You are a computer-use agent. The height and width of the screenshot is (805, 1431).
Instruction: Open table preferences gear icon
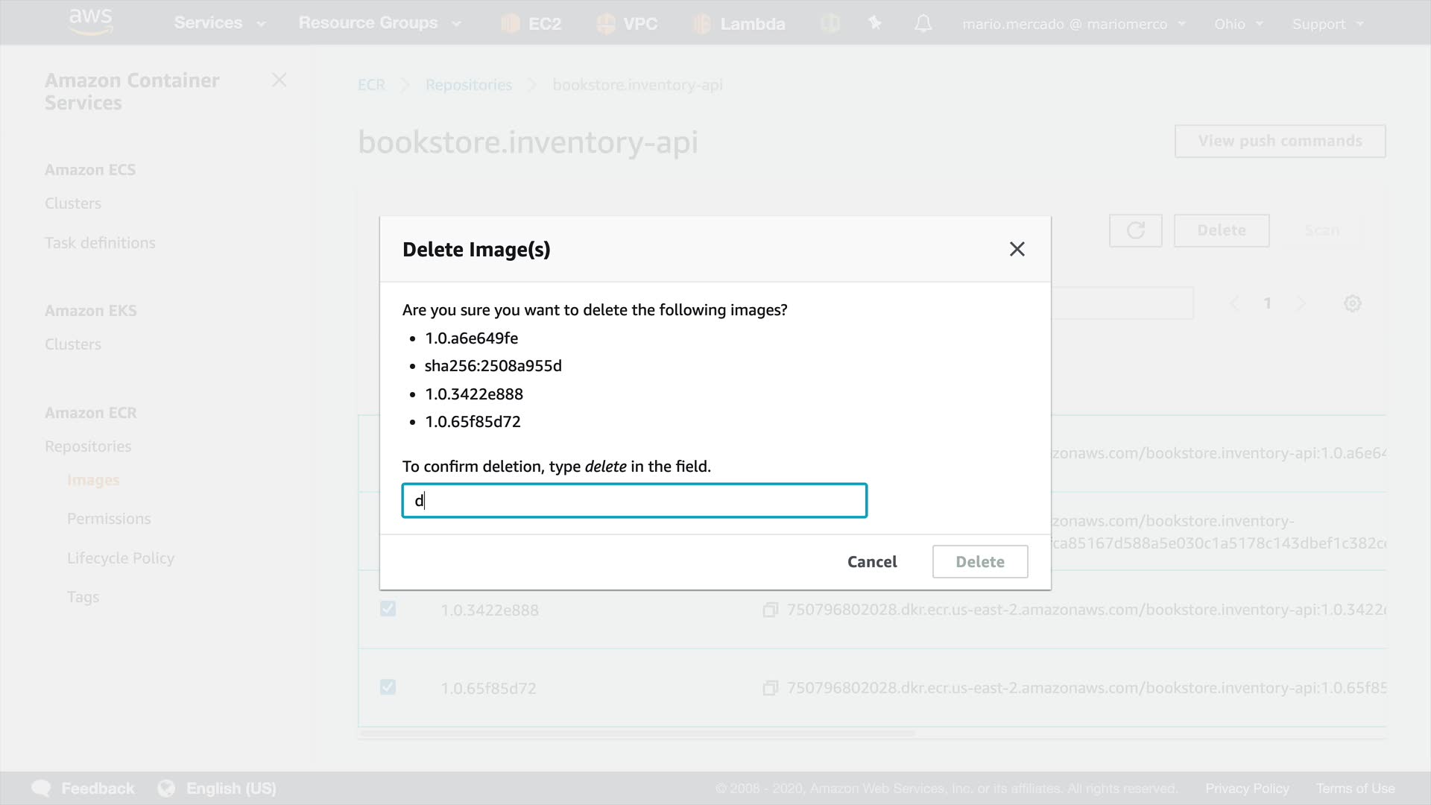tap(1352, 303)
